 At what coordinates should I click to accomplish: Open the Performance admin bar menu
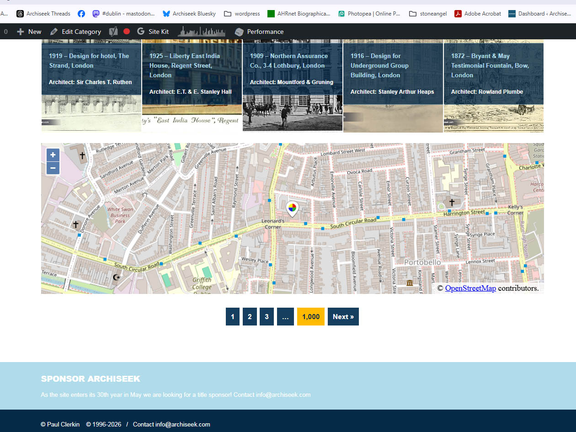coord(259,32)
